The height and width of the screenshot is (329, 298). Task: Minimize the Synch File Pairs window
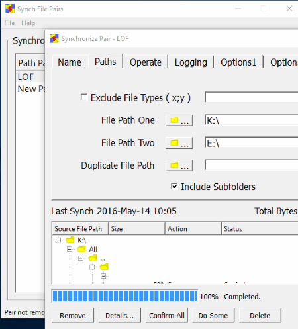(x=238, y=9)
